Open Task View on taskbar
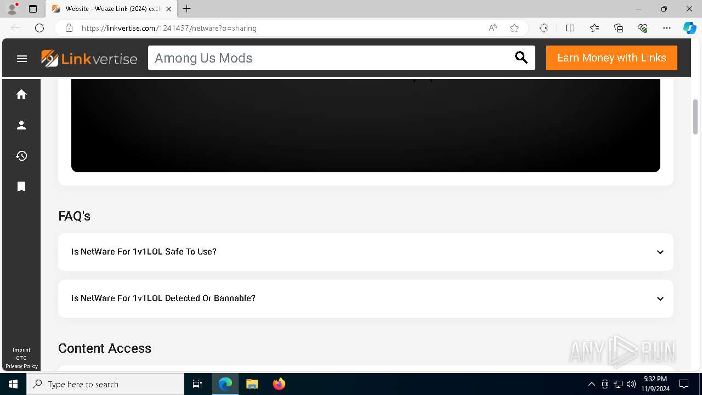 pyautogui.click(x=197, y=384)
